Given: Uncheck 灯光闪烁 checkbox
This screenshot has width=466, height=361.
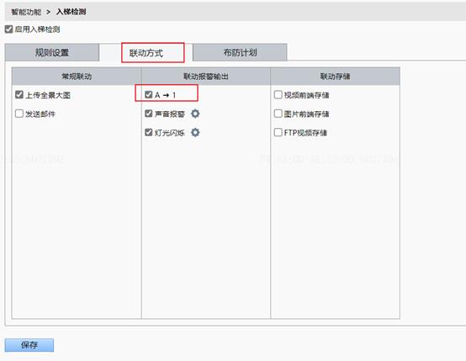Looking at the screenshot, I should (x=148, y=132).
